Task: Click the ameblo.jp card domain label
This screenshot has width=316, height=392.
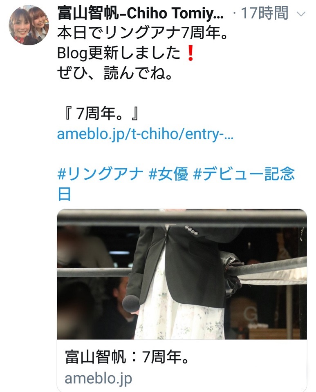Action: click(x=99, y=379)
